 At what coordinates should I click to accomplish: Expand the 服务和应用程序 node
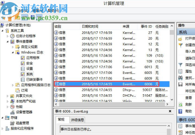(2, 128)
